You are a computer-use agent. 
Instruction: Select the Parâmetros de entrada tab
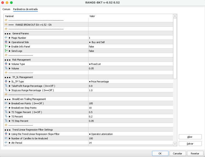coord(25,9)
